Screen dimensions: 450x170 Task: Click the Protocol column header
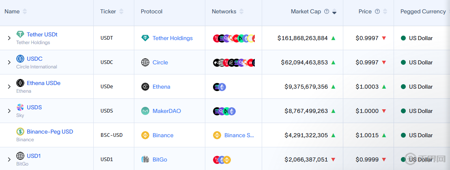click(152, 12)
